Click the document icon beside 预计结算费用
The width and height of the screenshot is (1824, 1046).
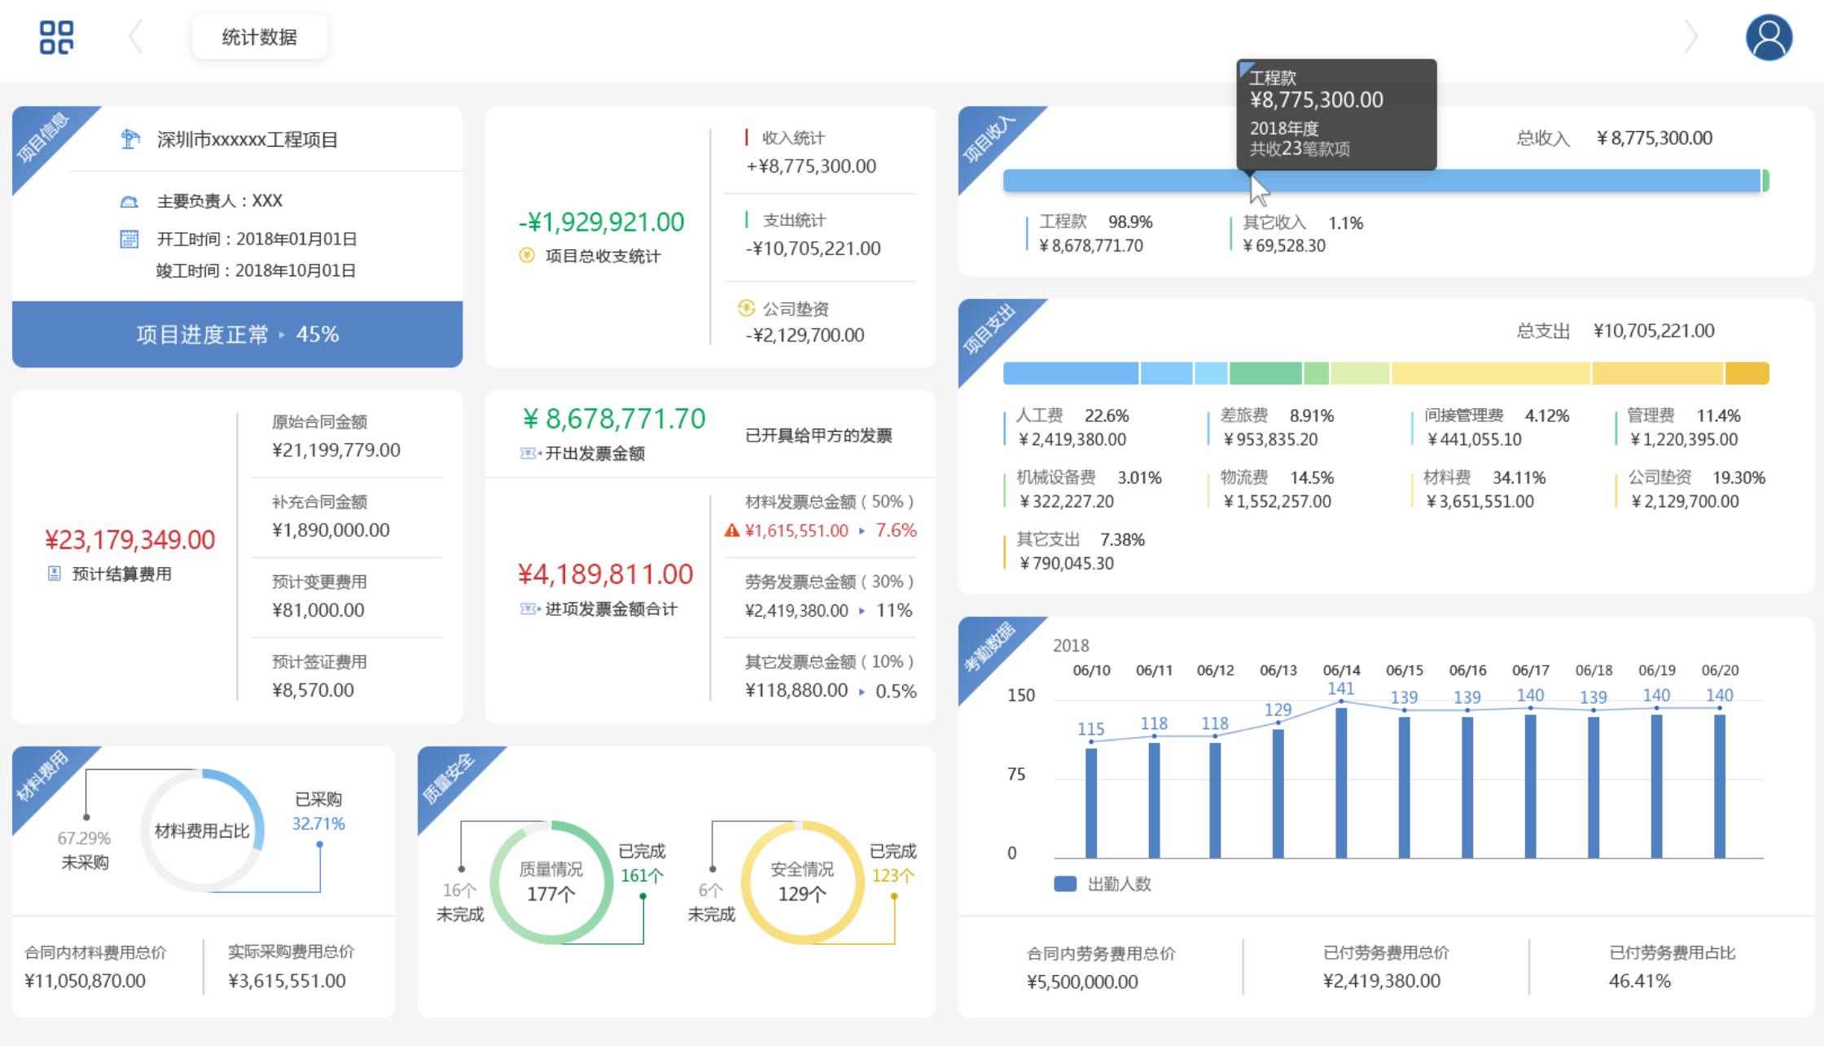[54, 574]
